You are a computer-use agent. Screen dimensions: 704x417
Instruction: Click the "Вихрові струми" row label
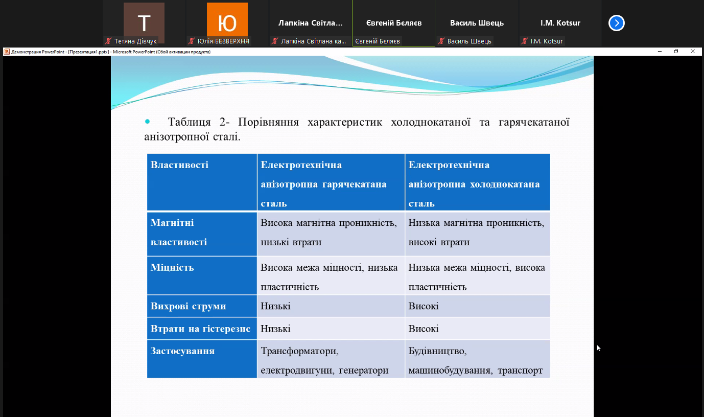(189, 306)
